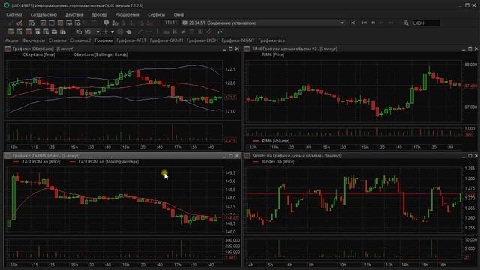Select the crosshair plus cursor tool

tap(105, 31)
